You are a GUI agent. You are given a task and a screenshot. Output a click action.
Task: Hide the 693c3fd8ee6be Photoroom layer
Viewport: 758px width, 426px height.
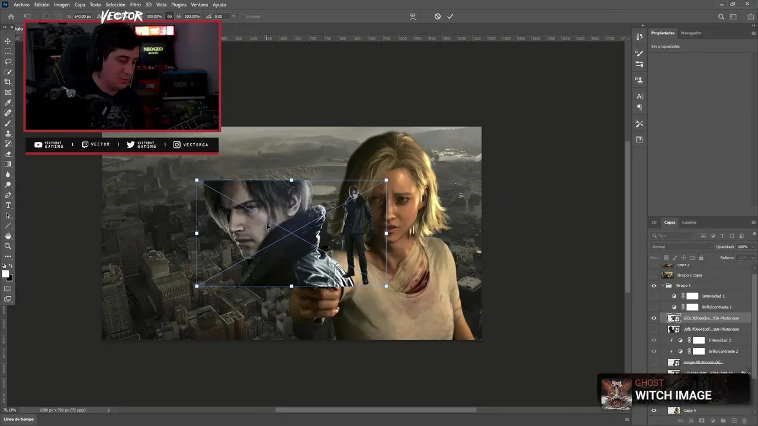coord(654,318)
